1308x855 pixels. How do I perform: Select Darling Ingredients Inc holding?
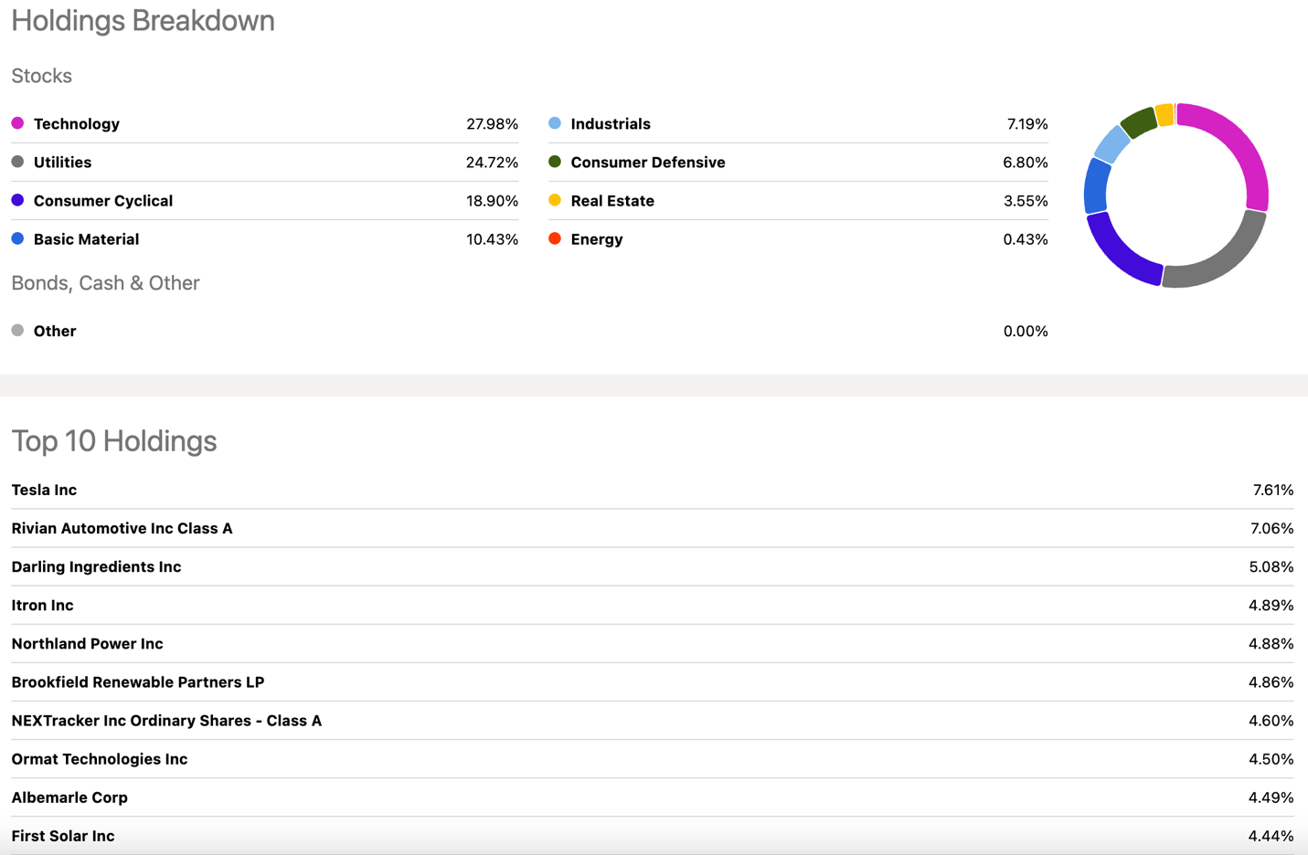tap(96, 566)
